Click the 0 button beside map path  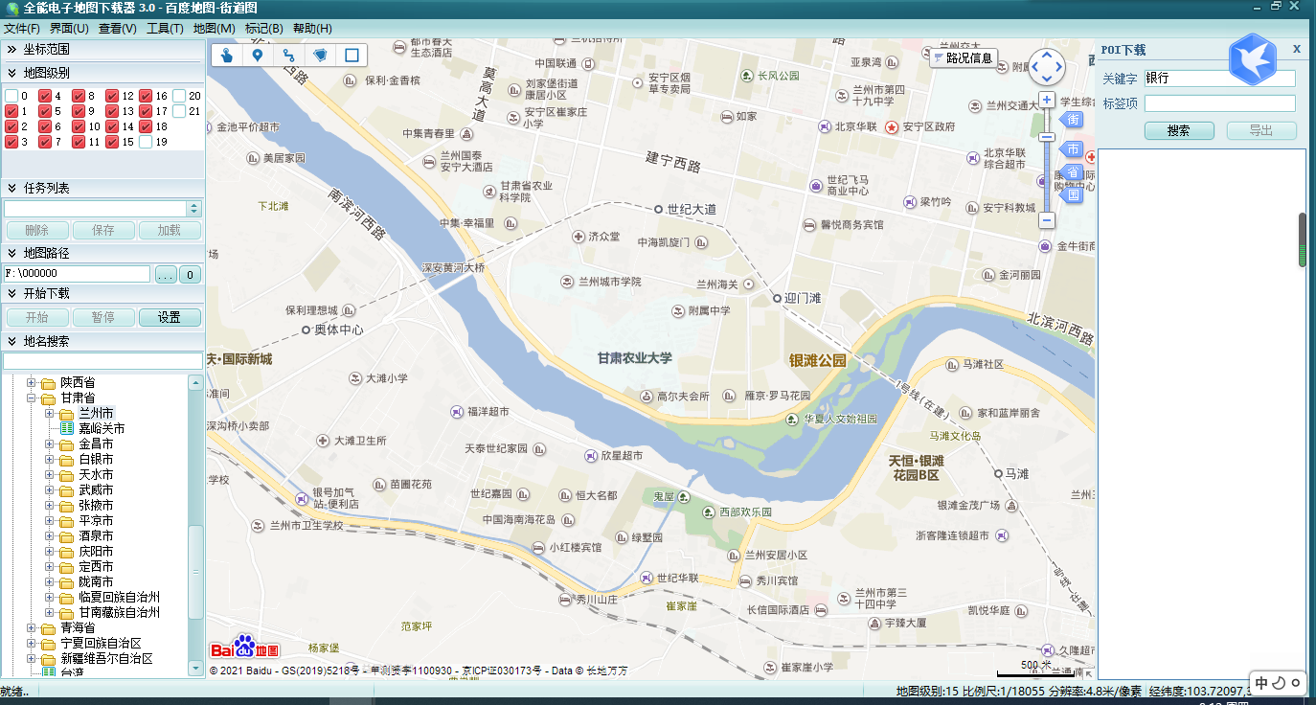click(191, 275)
